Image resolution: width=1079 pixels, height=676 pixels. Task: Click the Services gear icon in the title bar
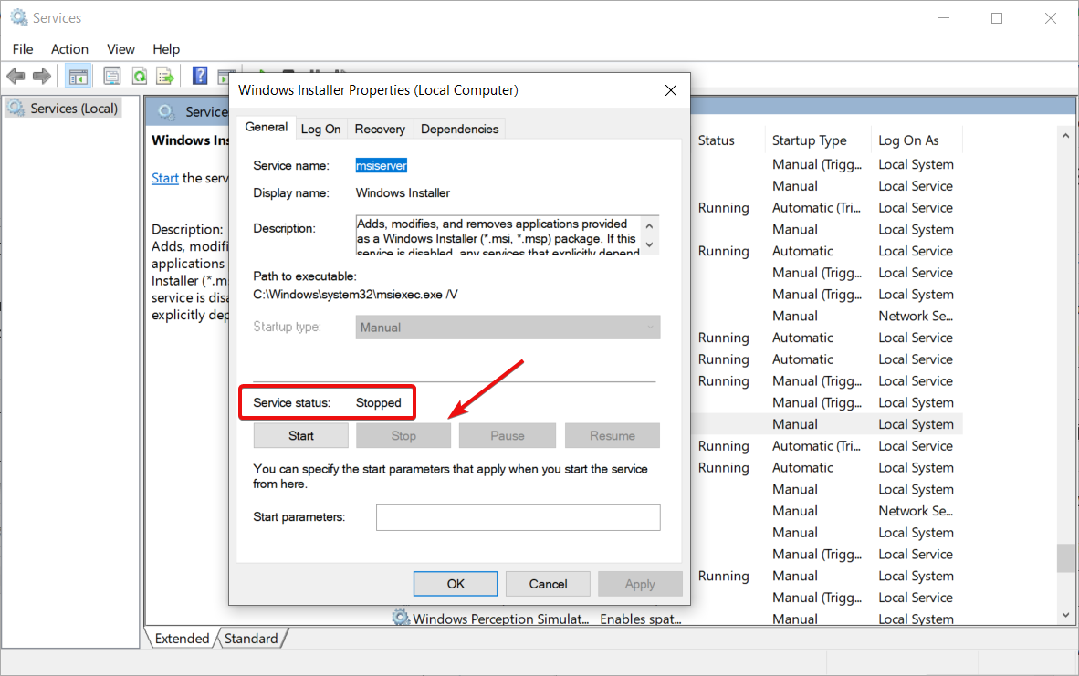18,18
